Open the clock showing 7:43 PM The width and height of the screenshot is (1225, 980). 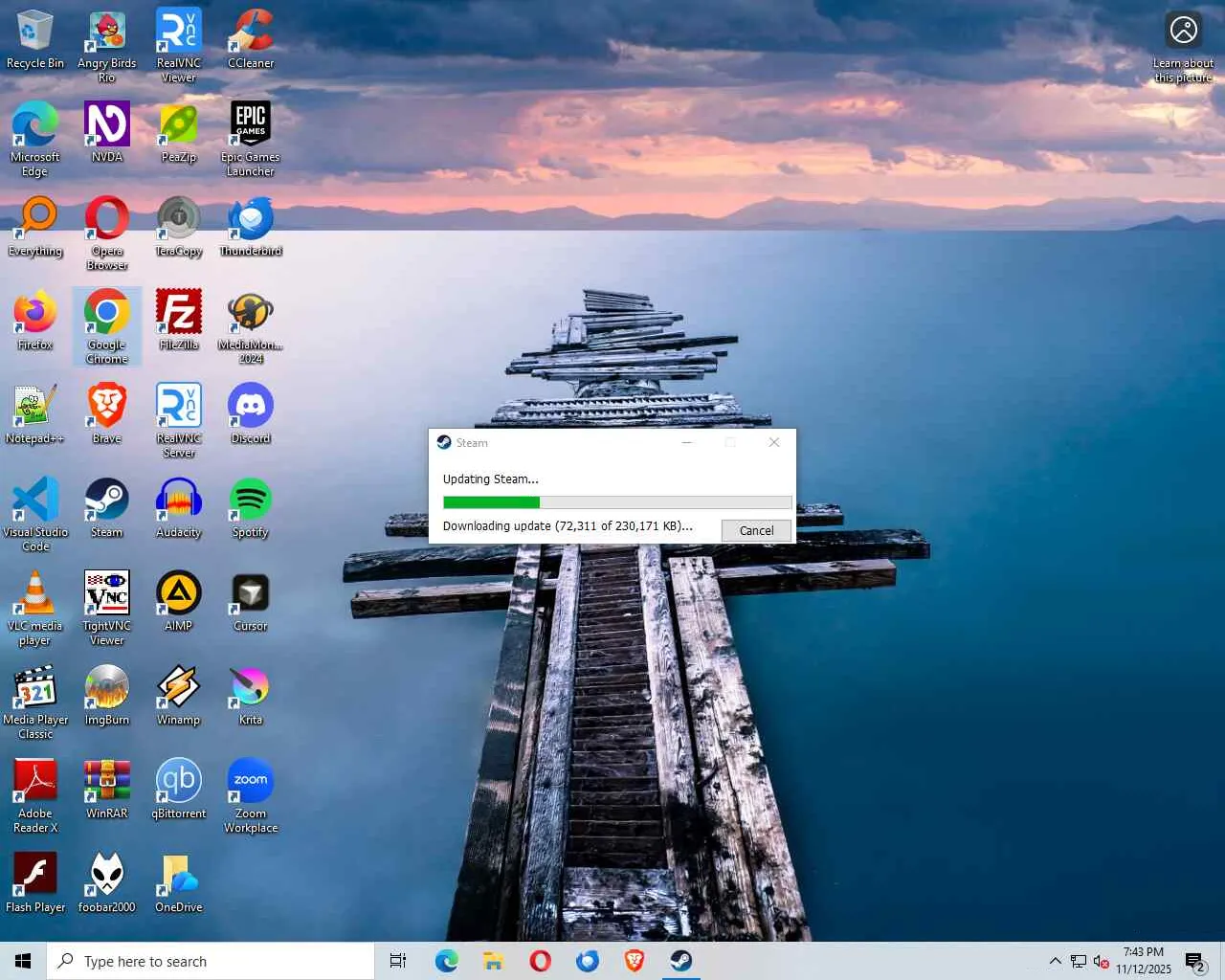pyautogui.click(x=1144, y=961)
